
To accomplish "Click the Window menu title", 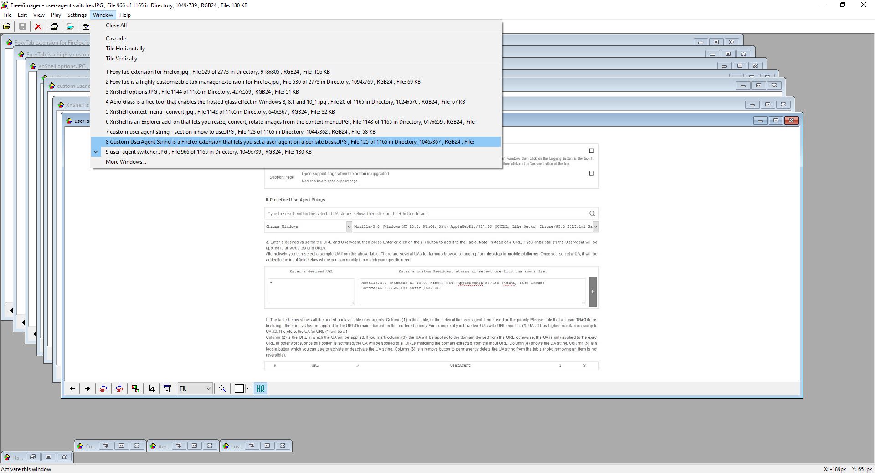I will tap(103, 15).
